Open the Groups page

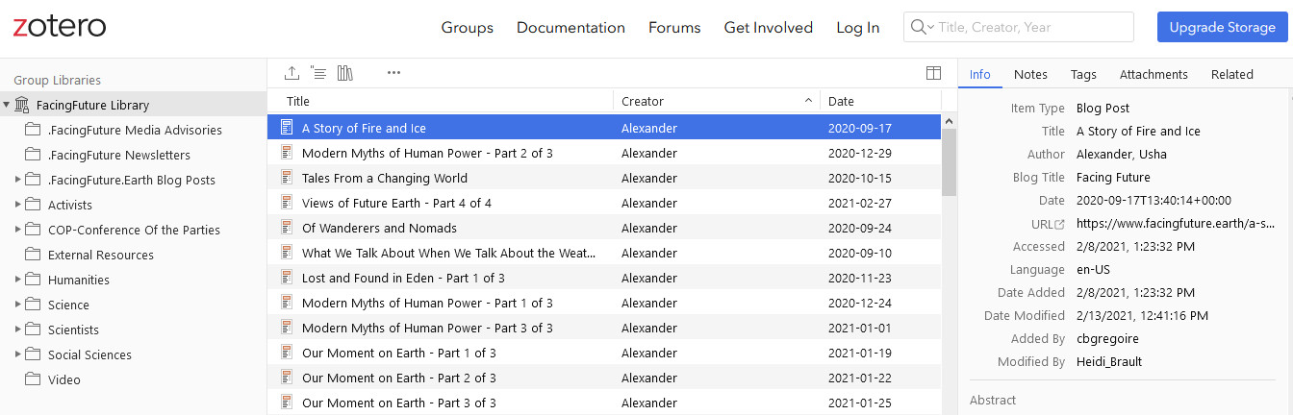pos(467,27)
